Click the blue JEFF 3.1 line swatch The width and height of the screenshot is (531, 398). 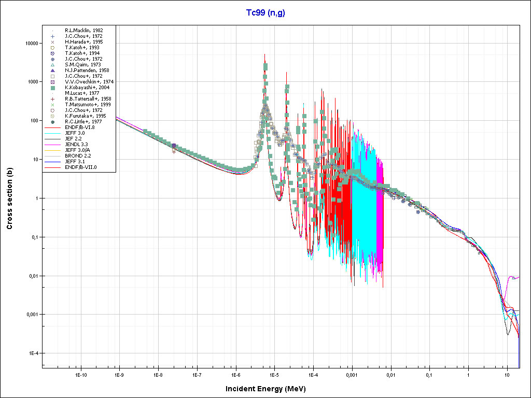(x=52, y=162)
